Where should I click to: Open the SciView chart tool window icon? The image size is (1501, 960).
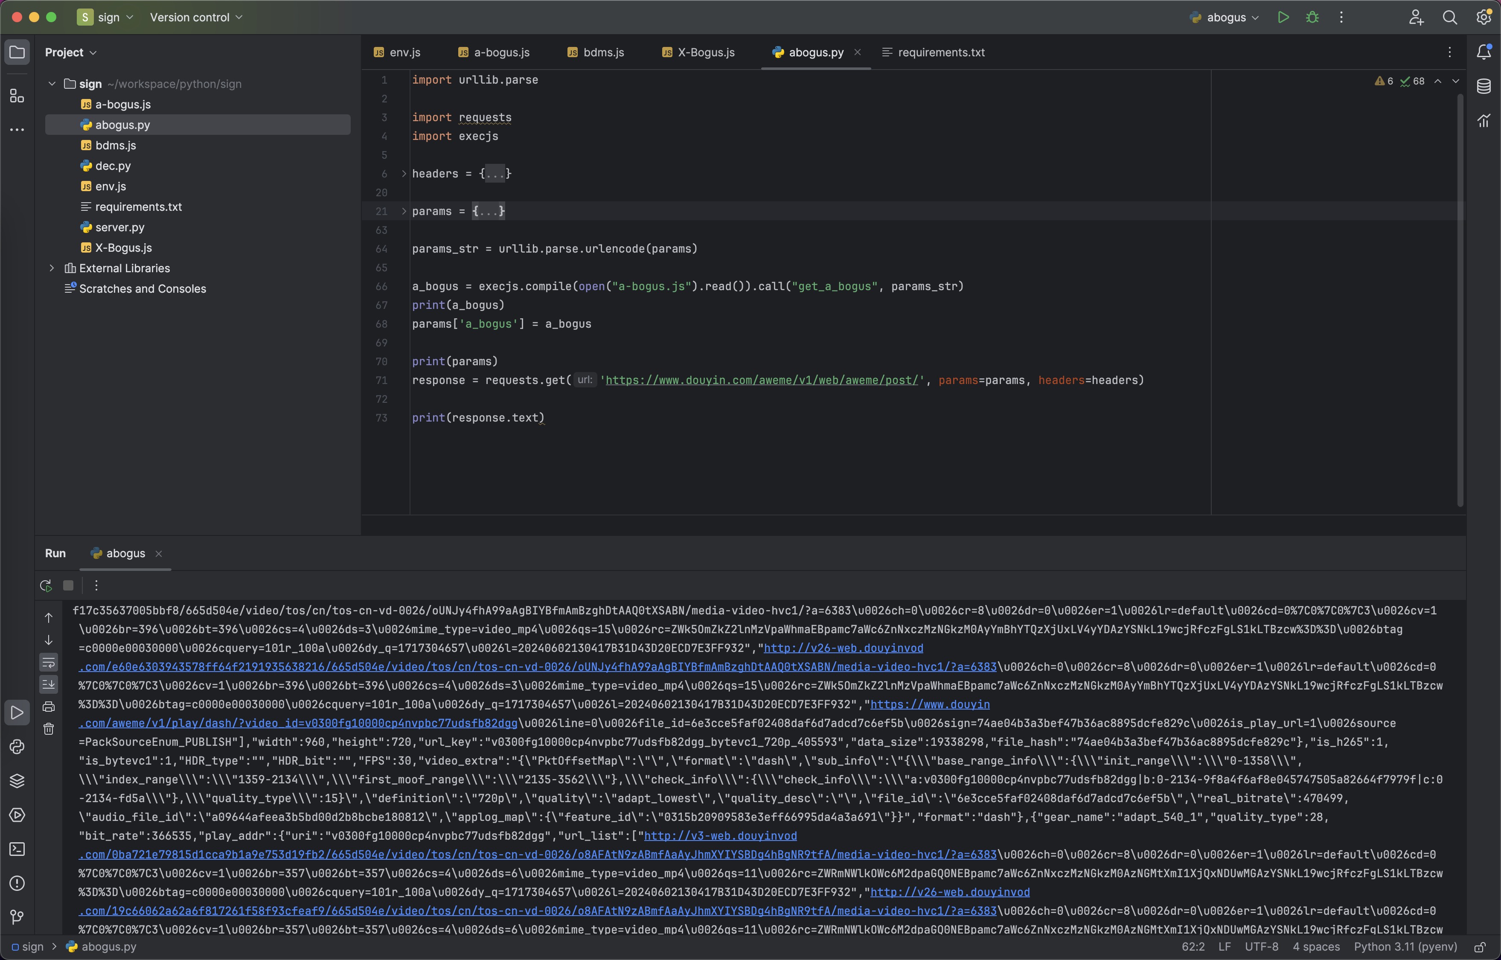click(x=1484, y=120)
